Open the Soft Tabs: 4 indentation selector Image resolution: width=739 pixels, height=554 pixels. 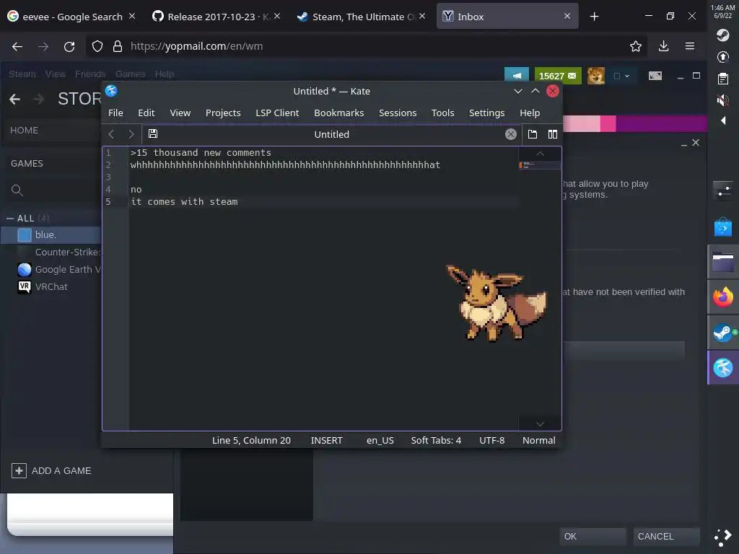[x=436, y=441]
